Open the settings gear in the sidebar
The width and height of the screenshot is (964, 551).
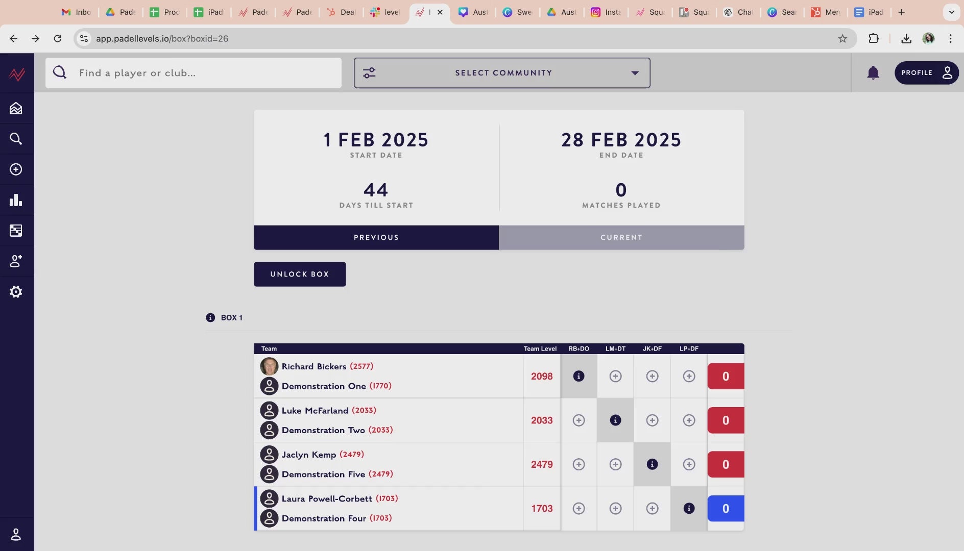pyautogui.click(x=16, y=292)
